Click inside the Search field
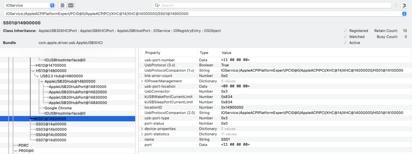The width and height of the screenshot is (412, 154). click(x=275, y=5)
